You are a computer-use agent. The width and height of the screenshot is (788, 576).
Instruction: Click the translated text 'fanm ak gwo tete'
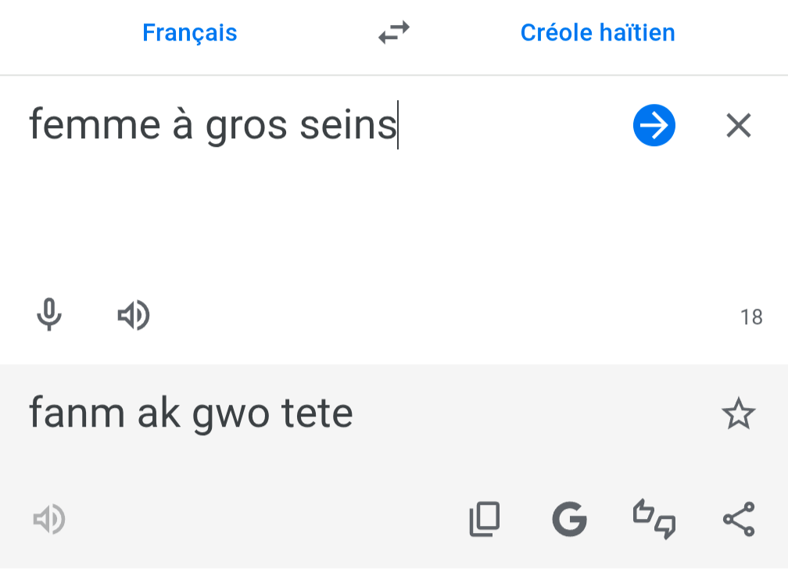click(191, 413)
